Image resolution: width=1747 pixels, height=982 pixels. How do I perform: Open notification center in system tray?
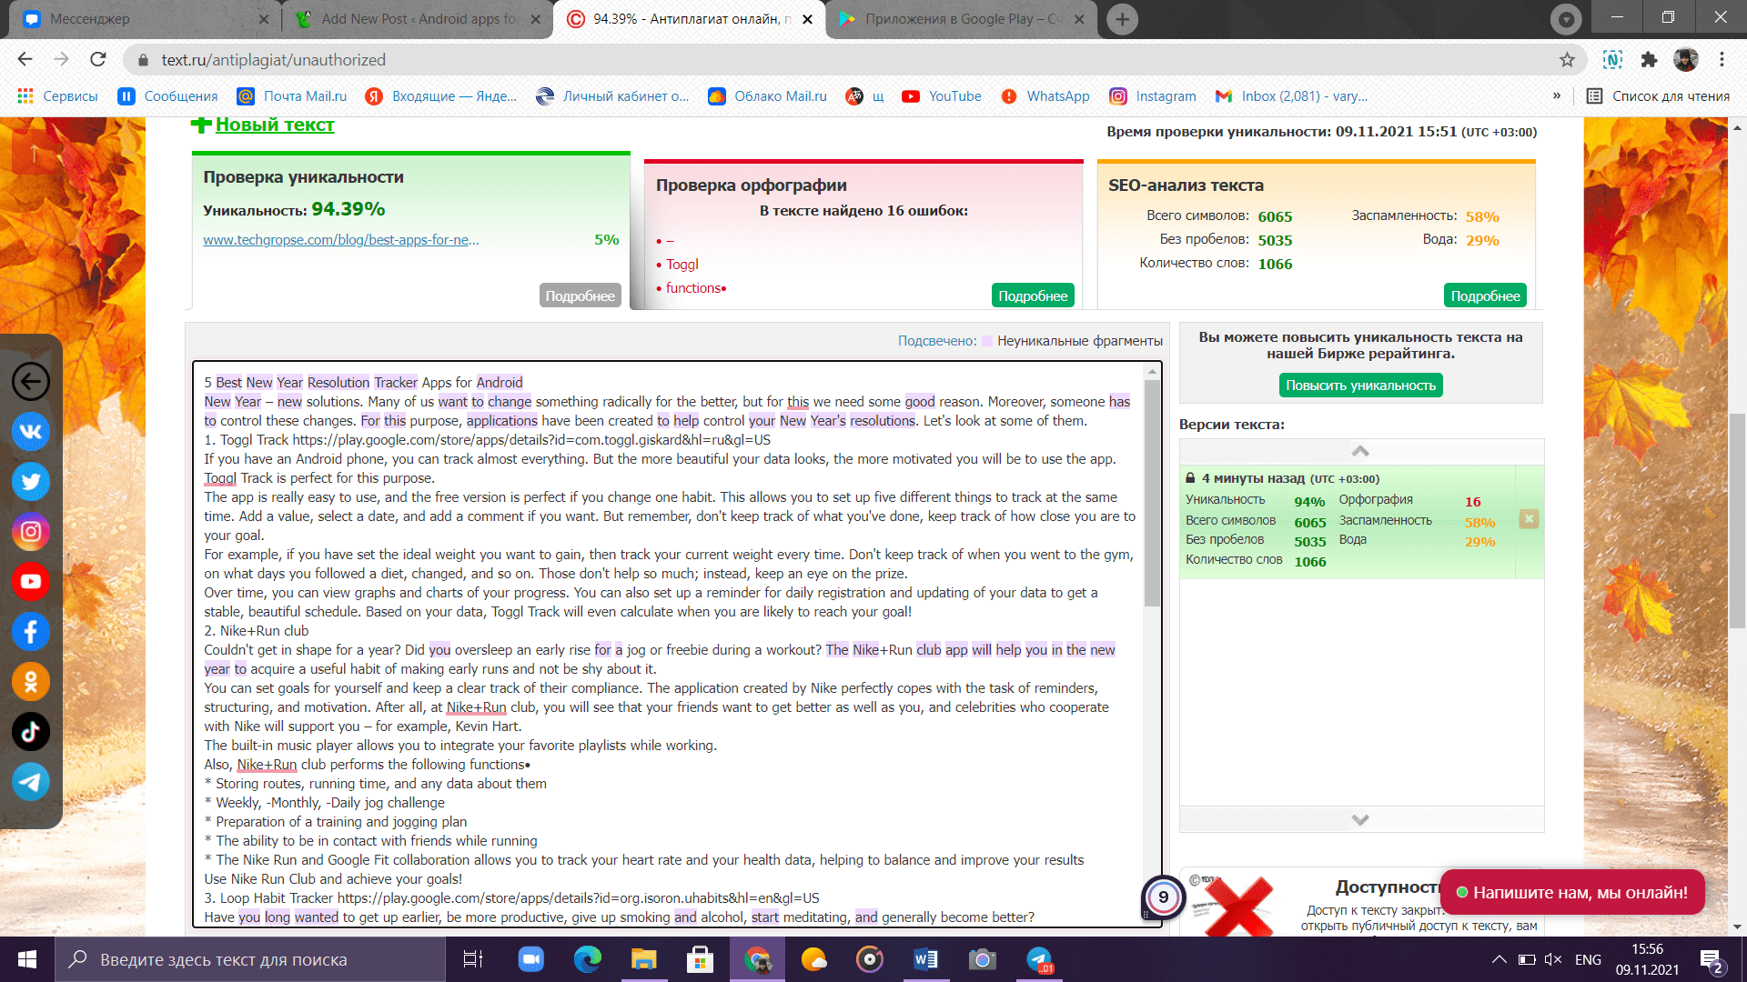pos(1711,960)
